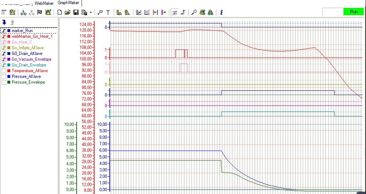The image size is (366, 194).
Task: Toggle the Pressure_AKlave checkbox
Action: [x=4, y=77]
